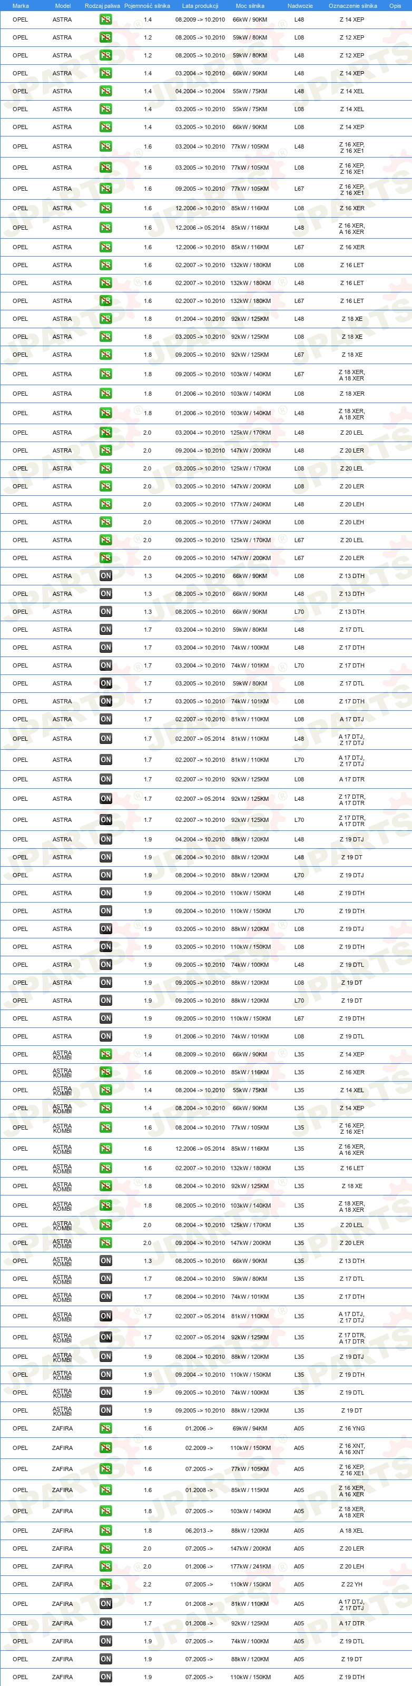Select A05 body cell in Z 22 YH row
Screen dimensions: 412x1686
click(299, 1584)
